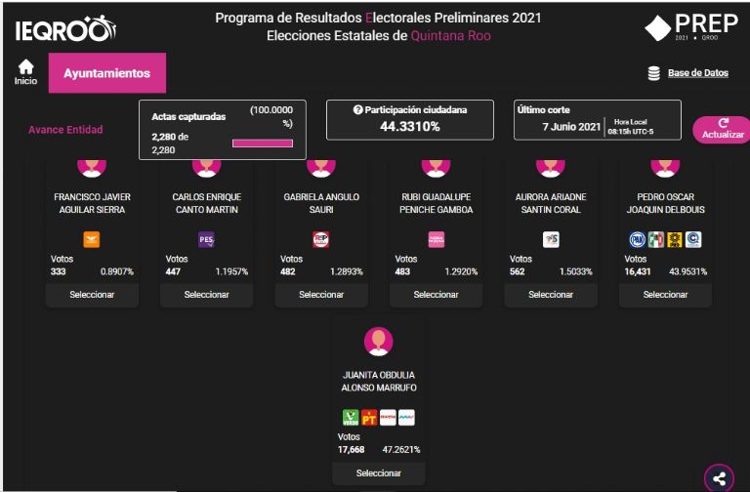750x492 pixels.
Task: Click the IEQROO logo
Action: coord(65,29)
